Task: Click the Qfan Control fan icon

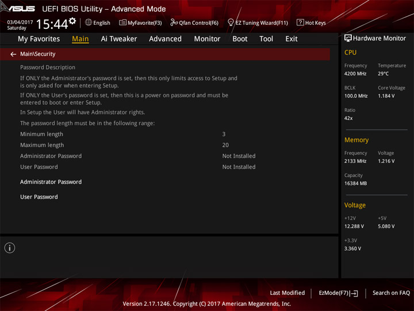Action: click(174, 22)
